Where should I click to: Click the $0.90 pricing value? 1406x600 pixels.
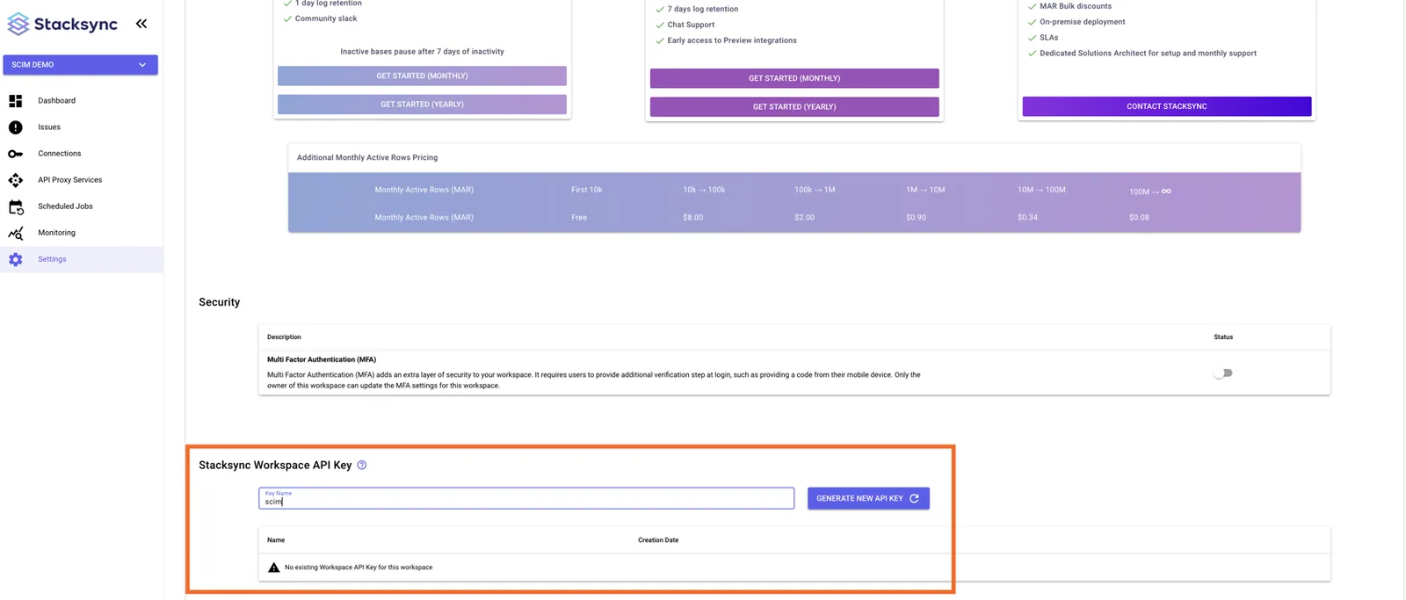coord(917,217)
